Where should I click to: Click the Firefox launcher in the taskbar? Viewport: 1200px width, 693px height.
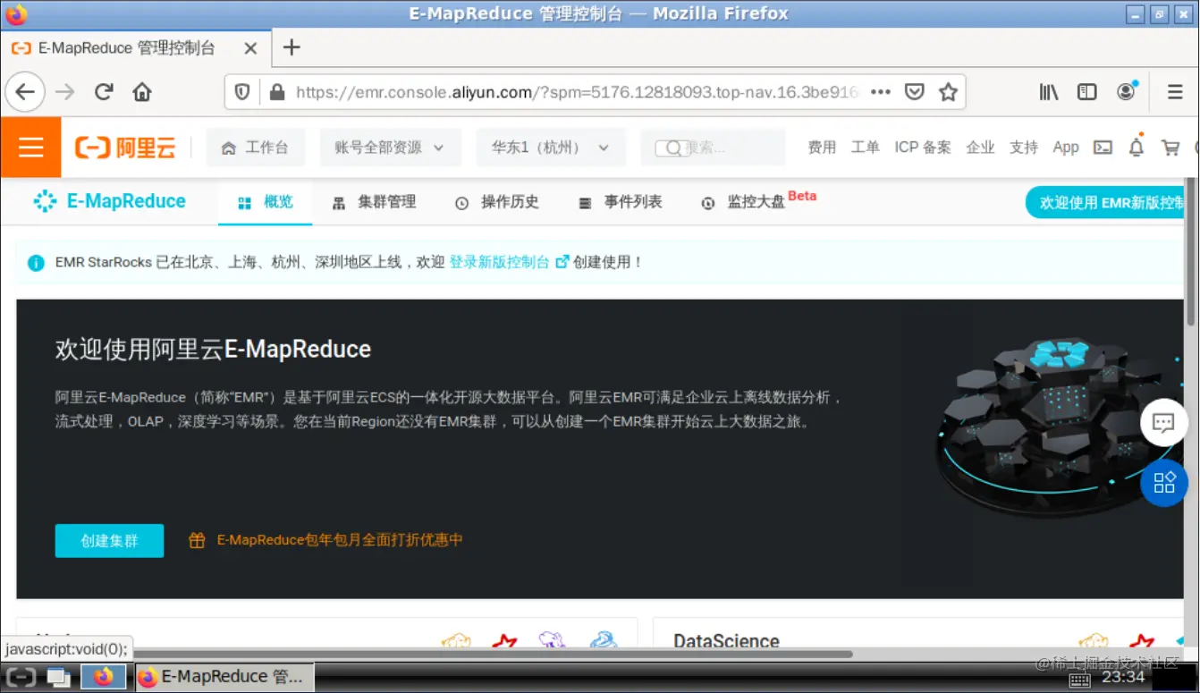pos(104,677)
